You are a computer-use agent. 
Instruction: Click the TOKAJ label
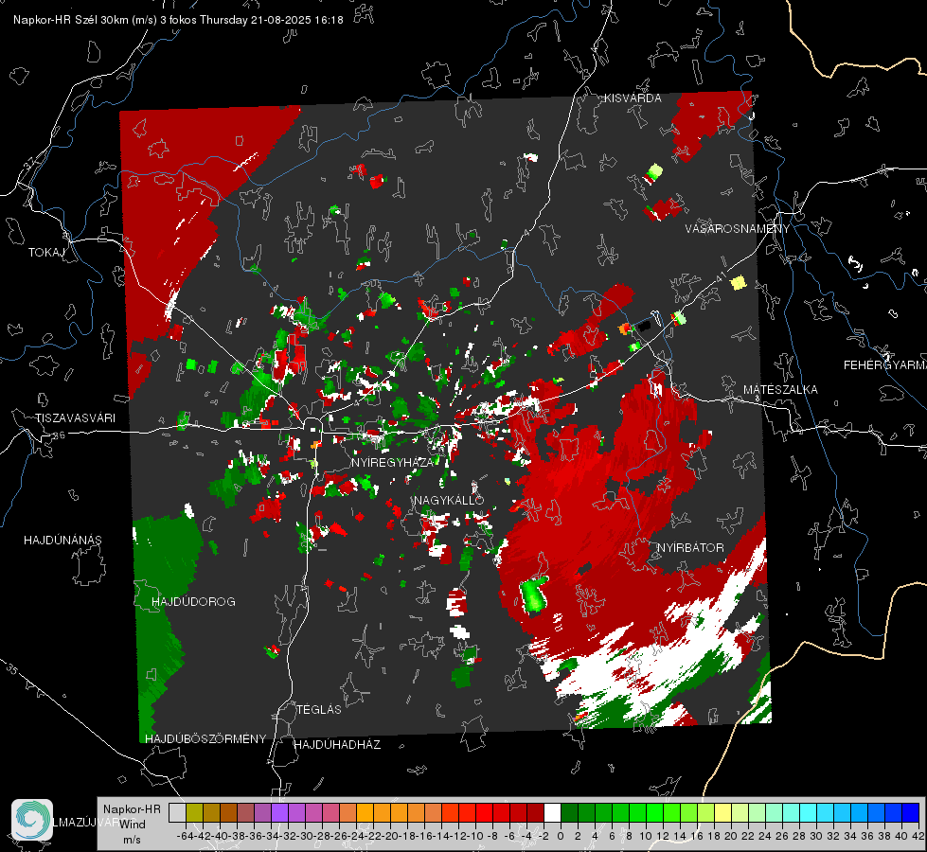point(46,253)
